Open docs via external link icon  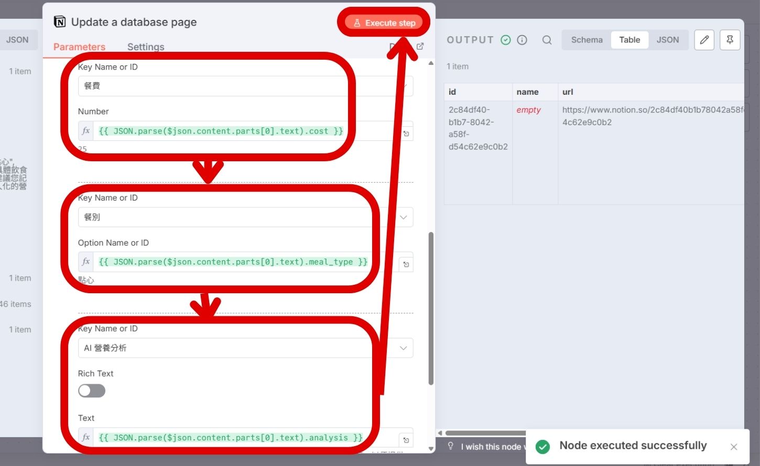[420, 47]
